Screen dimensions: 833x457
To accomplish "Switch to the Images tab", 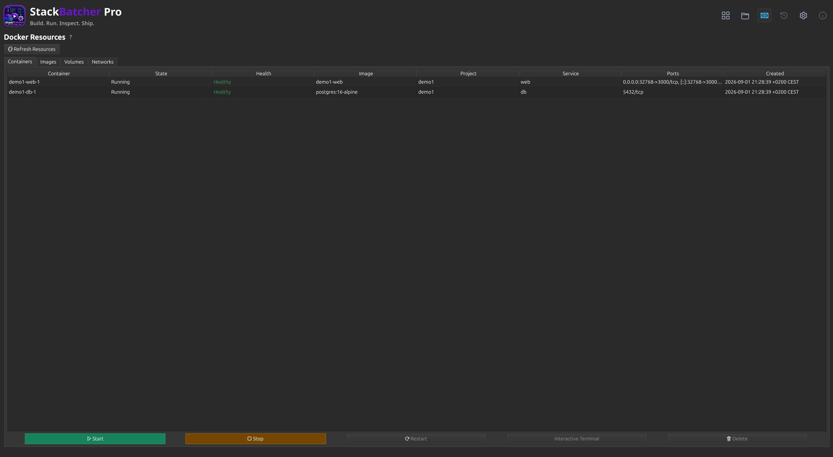I will coord(48,62).
